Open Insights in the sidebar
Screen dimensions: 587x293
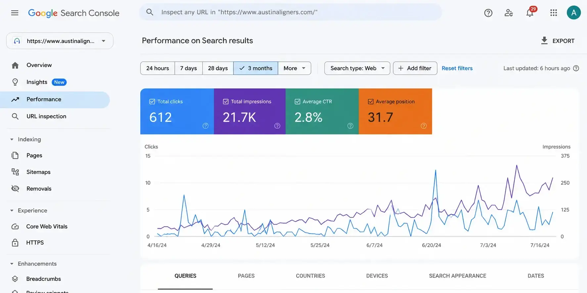click(55, 82)
